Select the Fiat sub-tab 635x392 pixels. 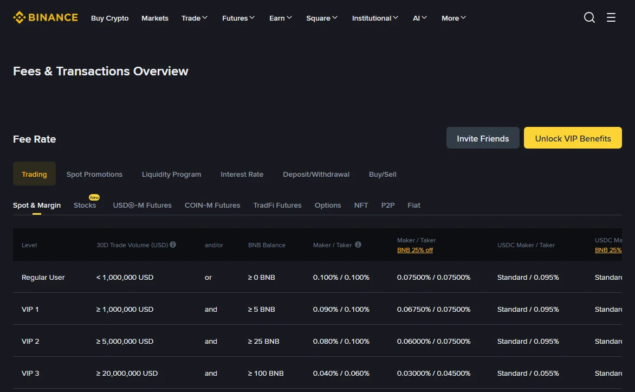click(413, 205)
